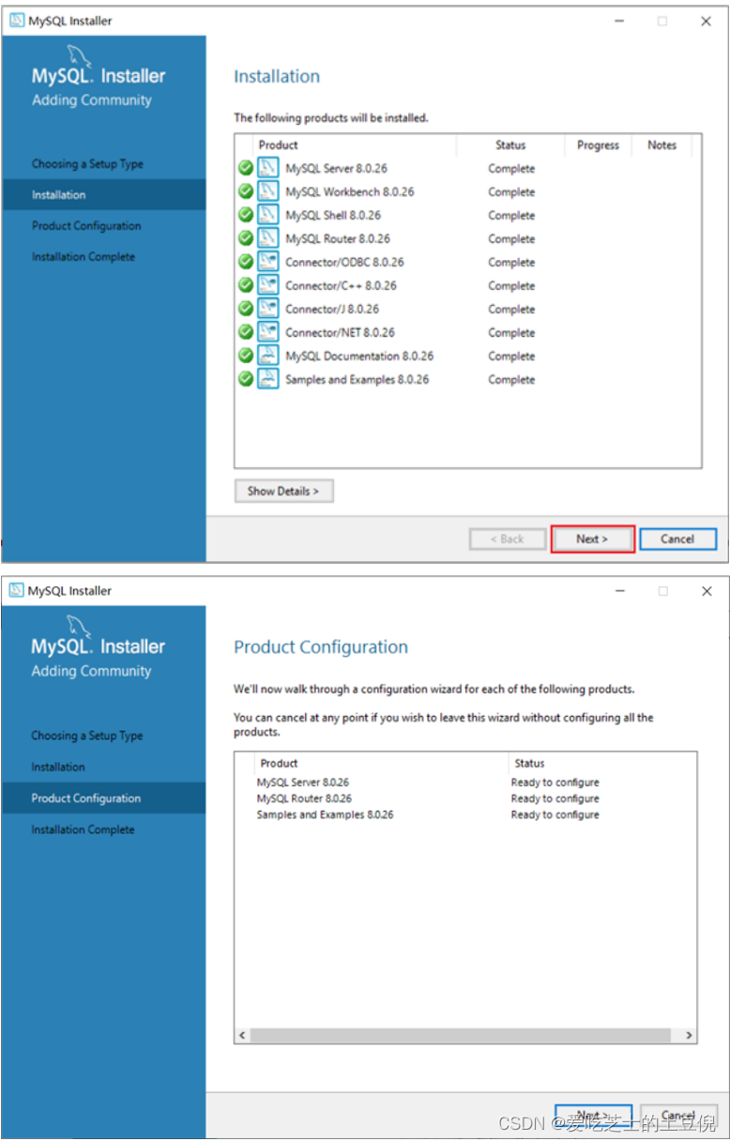The width and height of the screenshot is (730, 1141).
Task: Click green check icon beside Samples and Examples in Installation list
Action: tap(246, 379)
